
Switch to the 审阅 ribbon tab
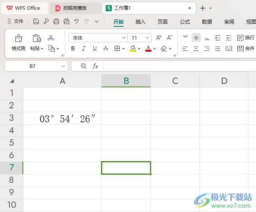point(229,22)
